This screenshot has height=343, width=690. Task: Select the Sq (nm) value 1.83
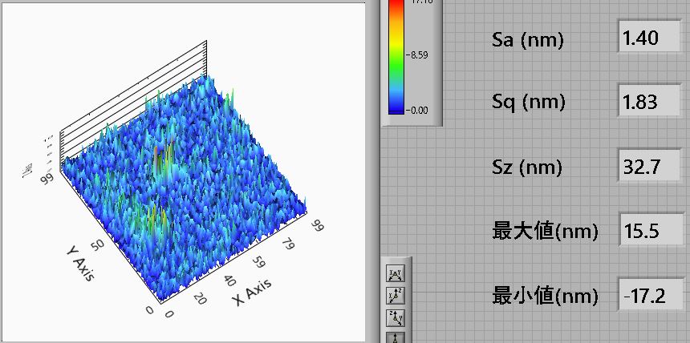pos(650,103)
